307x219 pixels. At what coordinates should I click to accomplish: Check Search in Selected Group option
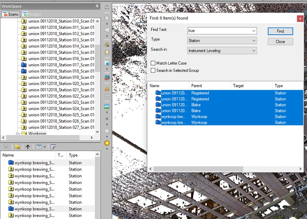pyautogui.click(x=153, y=70)
